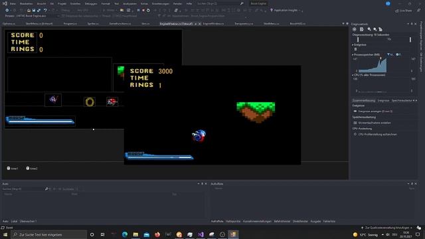
Task: Click Sonic character in running game window
Action: click(x=199, y=135)
